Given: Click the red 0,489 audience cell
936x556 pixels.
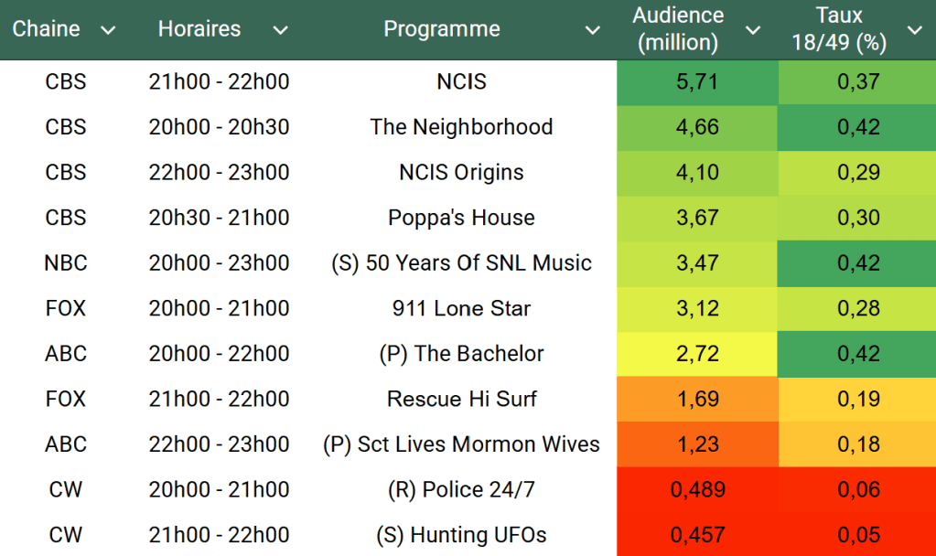Looking at the screenshot, I should pos(697,490).
